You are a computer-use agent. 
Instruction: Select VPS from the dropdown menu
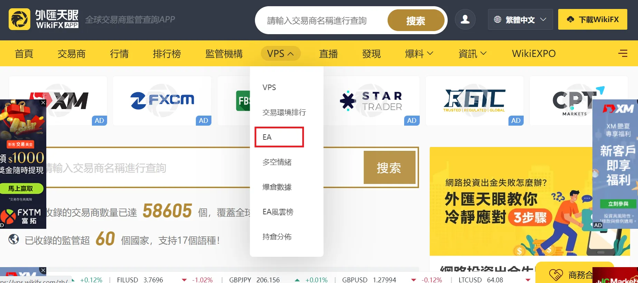[269, 87]
